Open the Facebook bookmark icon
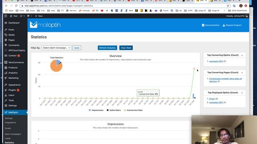 click(117, 11)
